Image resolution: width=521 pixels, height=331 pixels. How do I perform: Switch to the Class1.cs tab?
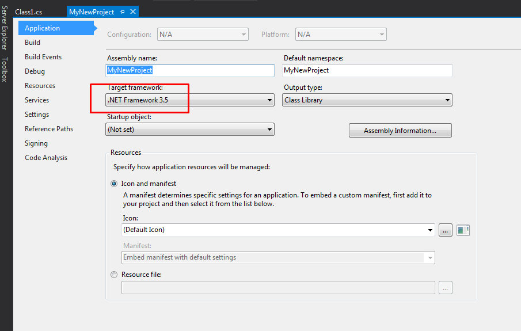click(x=29, y=12)
